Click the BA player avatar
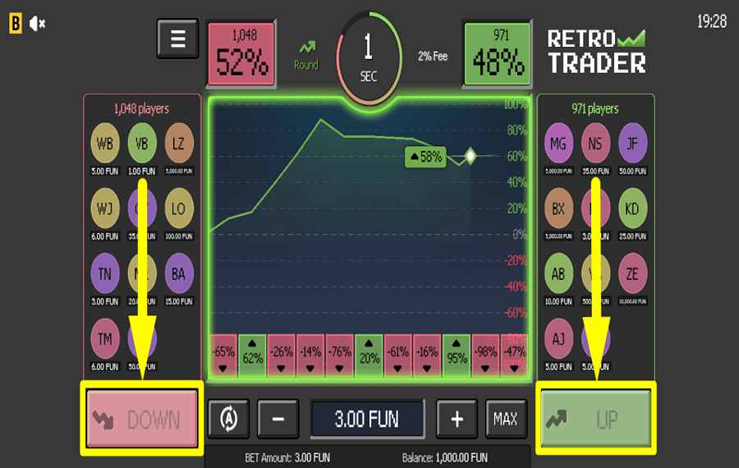Screen dimensions: 739x468 [179, 274]
